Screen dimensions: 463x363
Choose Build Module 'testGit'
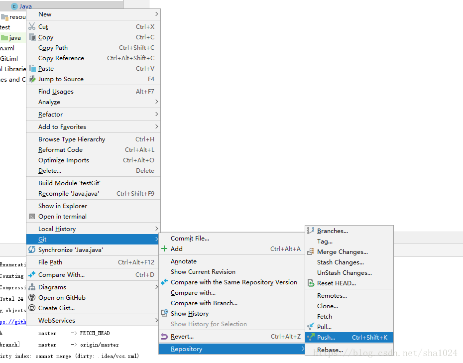tap(93, 183)
